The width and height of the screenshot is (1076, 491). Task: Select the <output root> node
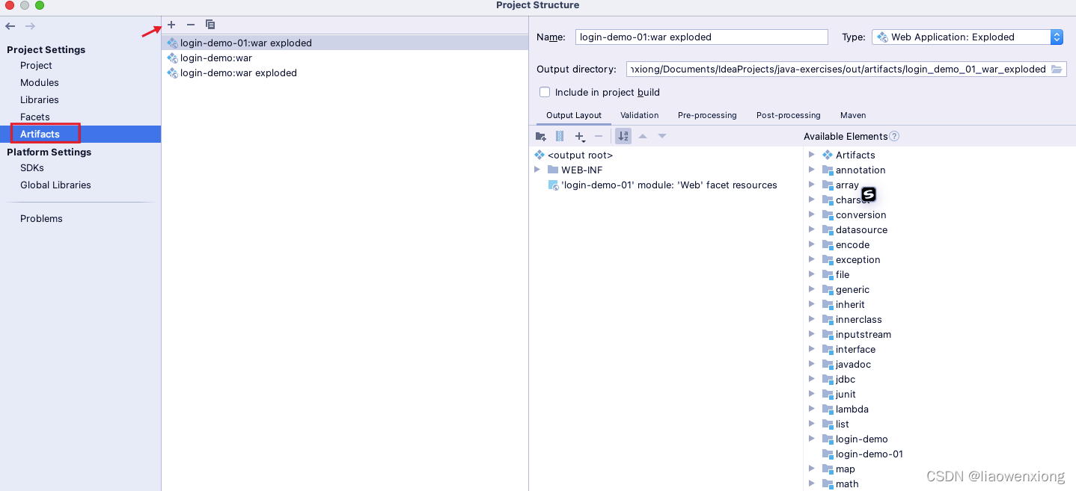coord(580,155)
